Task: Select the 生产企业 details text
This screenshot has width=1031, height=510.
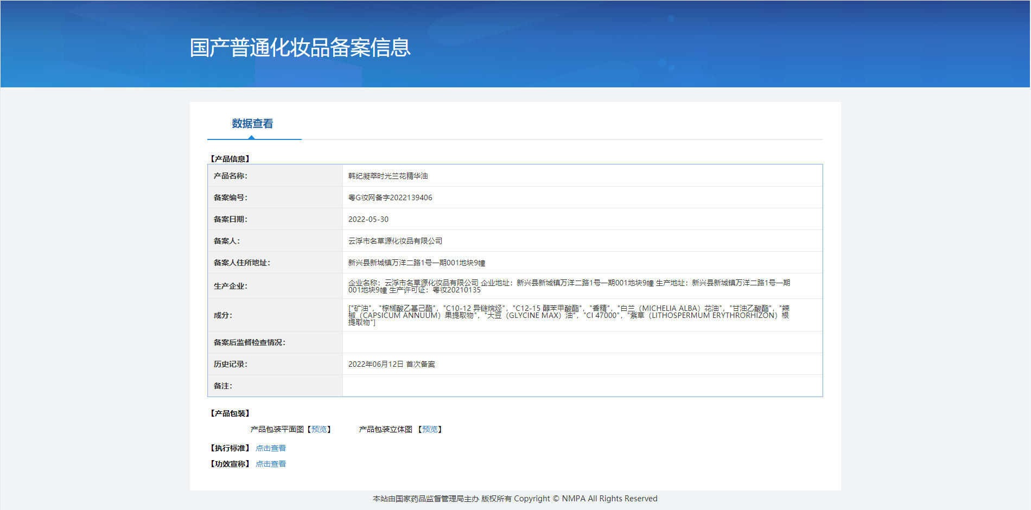Action: [x=569, y=286]
